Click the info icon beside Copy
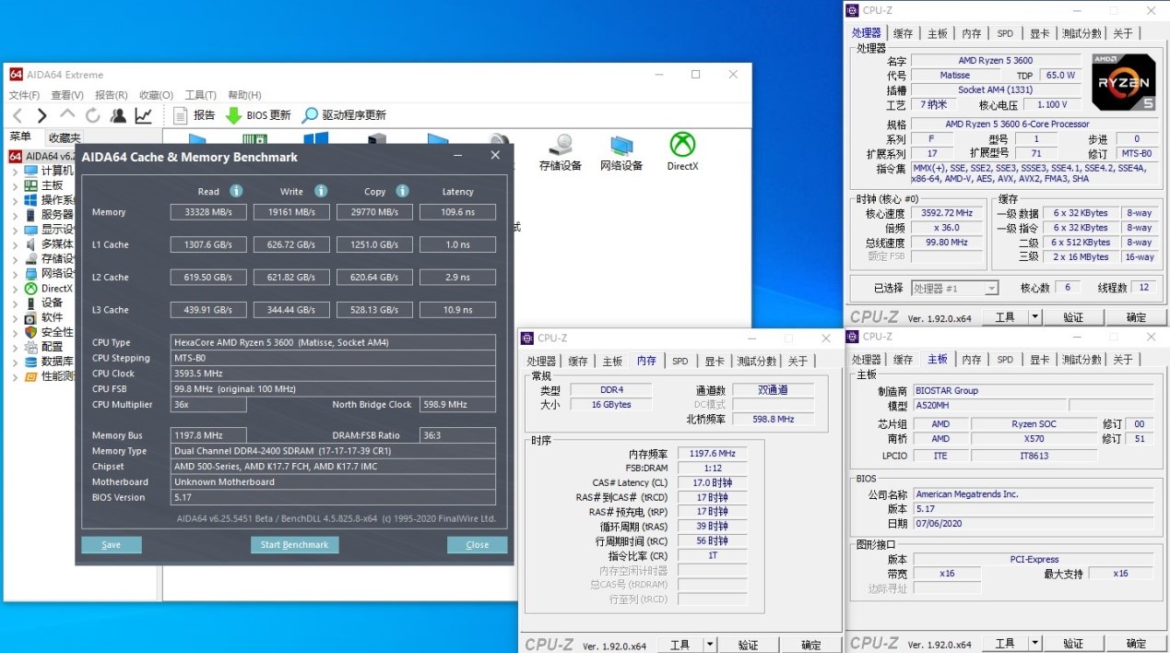Viewport: 1170px width, 653px height. coord(402,191)
